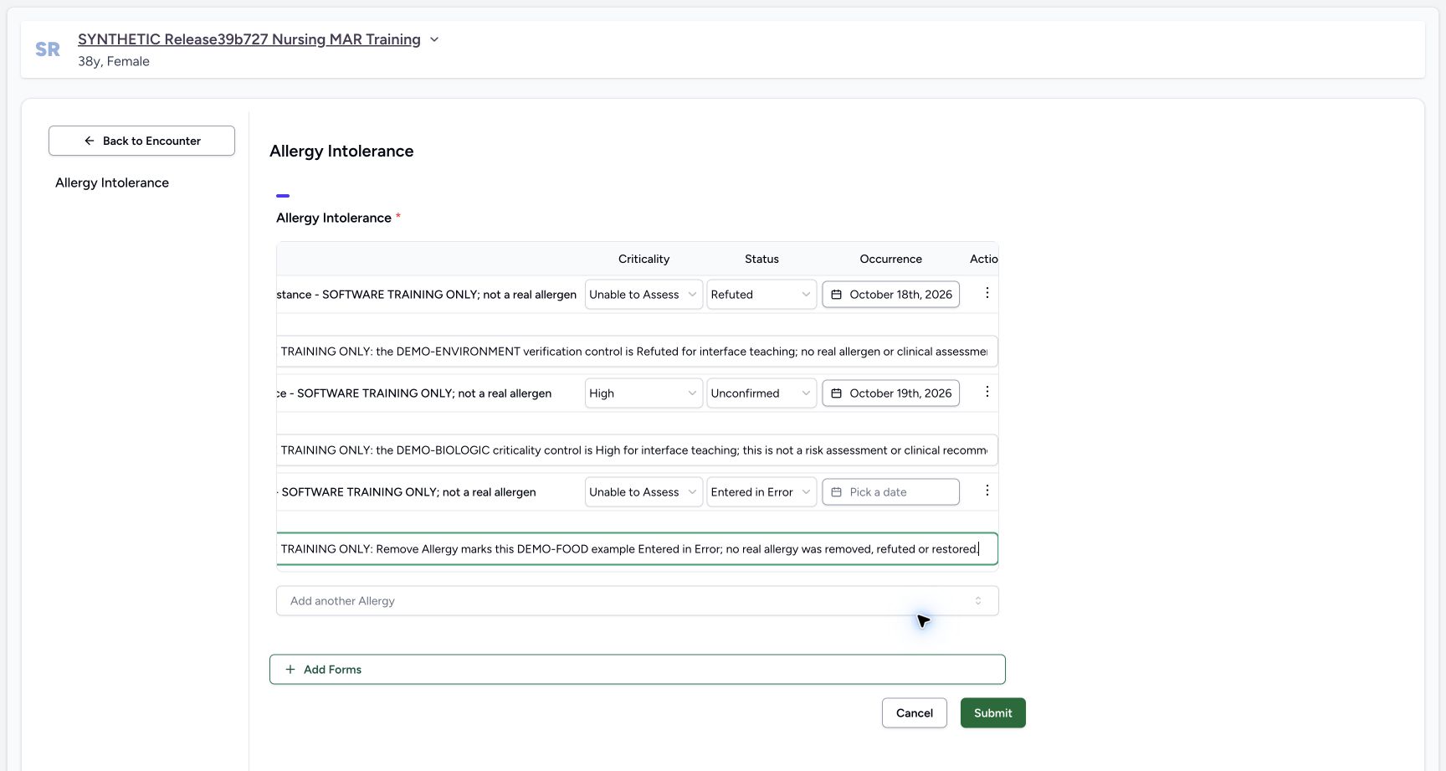The height and width of the screenshot is (771, 1446).
Task: Open Status dropdown showing Entered in Error
Action: point(761,492)
